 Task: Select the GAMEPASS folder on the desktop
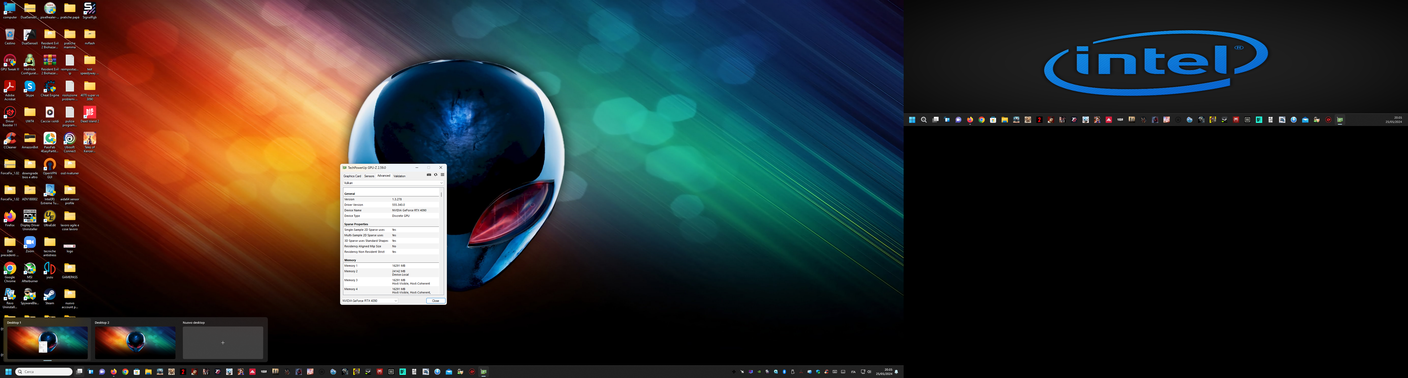(69, 271)
